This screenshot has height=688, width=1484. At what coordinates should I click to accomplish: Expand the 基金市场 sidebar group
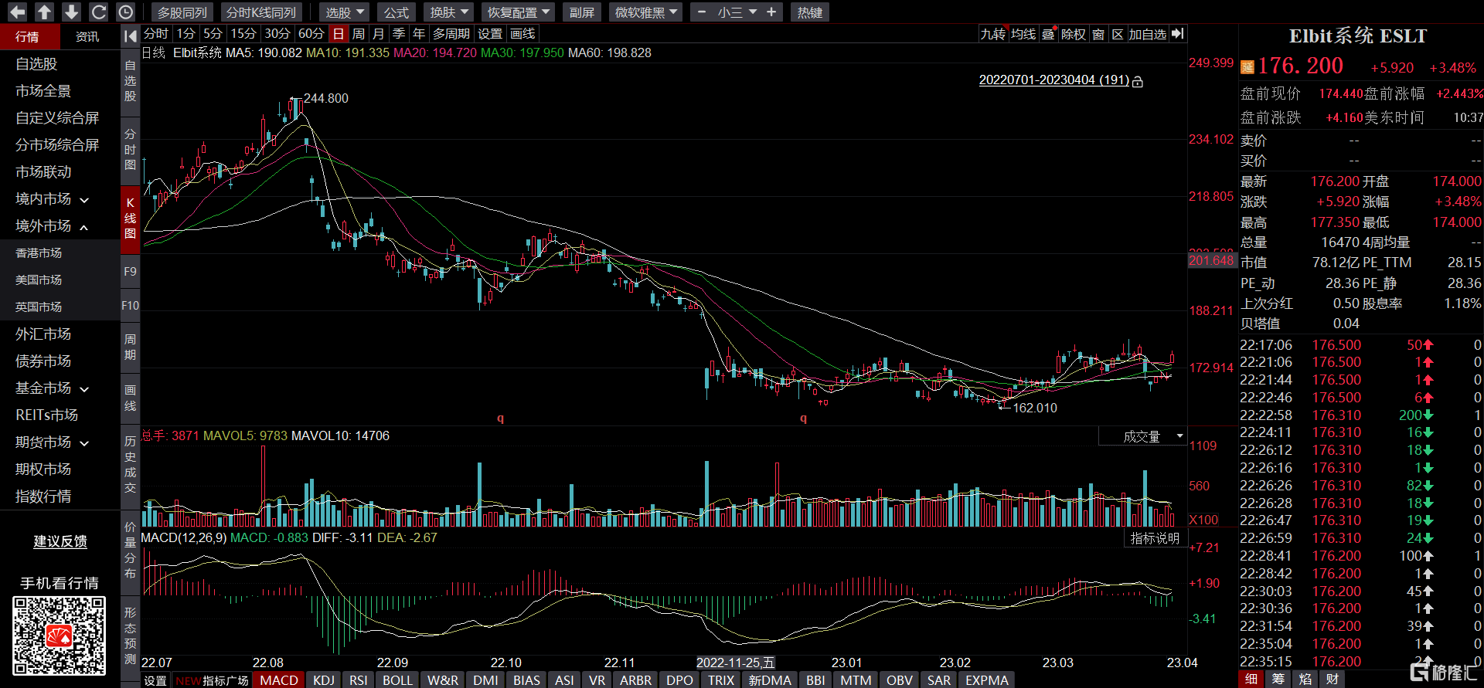pyautogui.click(x=52, y=388)
